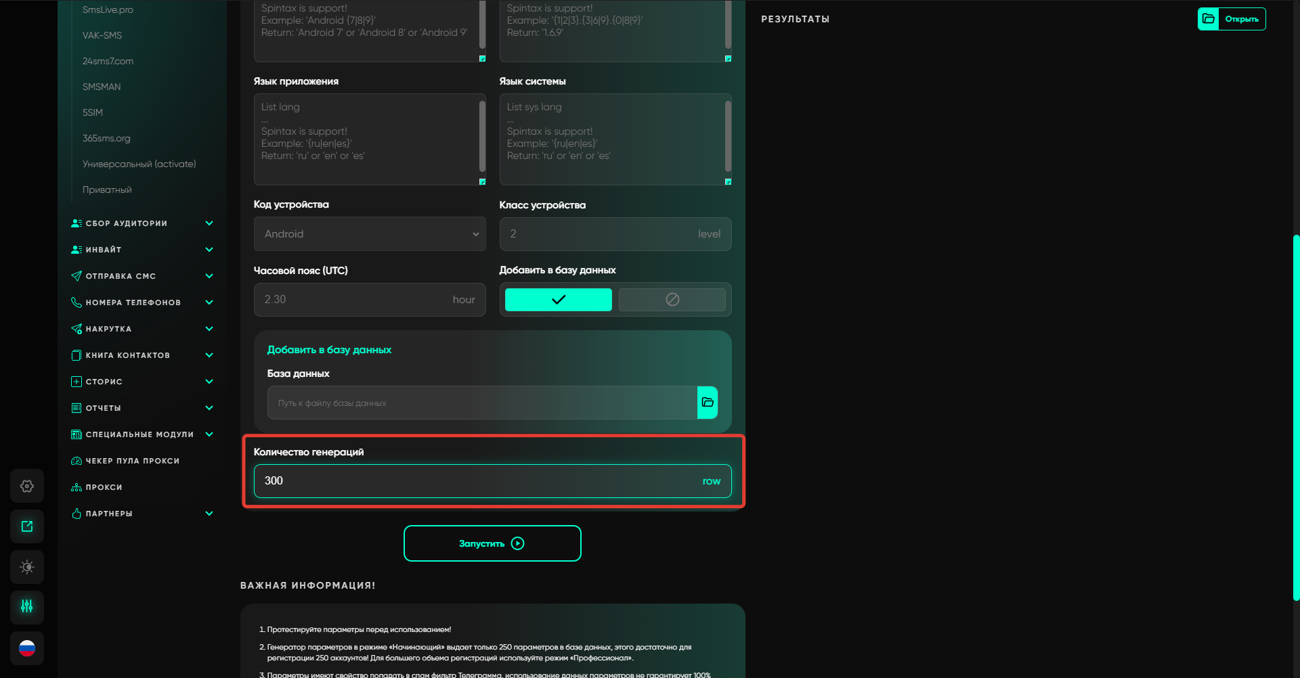Image resolution: width=1300 pixels, height=678 pixels.
Task: Click the external link icon in left rail
Action: click(27, 526)
